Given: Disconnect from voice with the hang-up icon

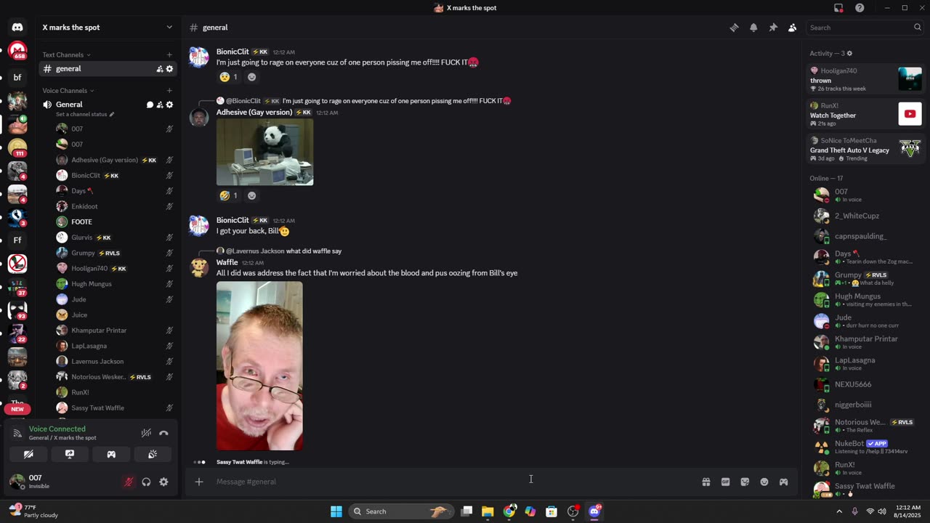Looking at the screenshot, I should point(163,433).
